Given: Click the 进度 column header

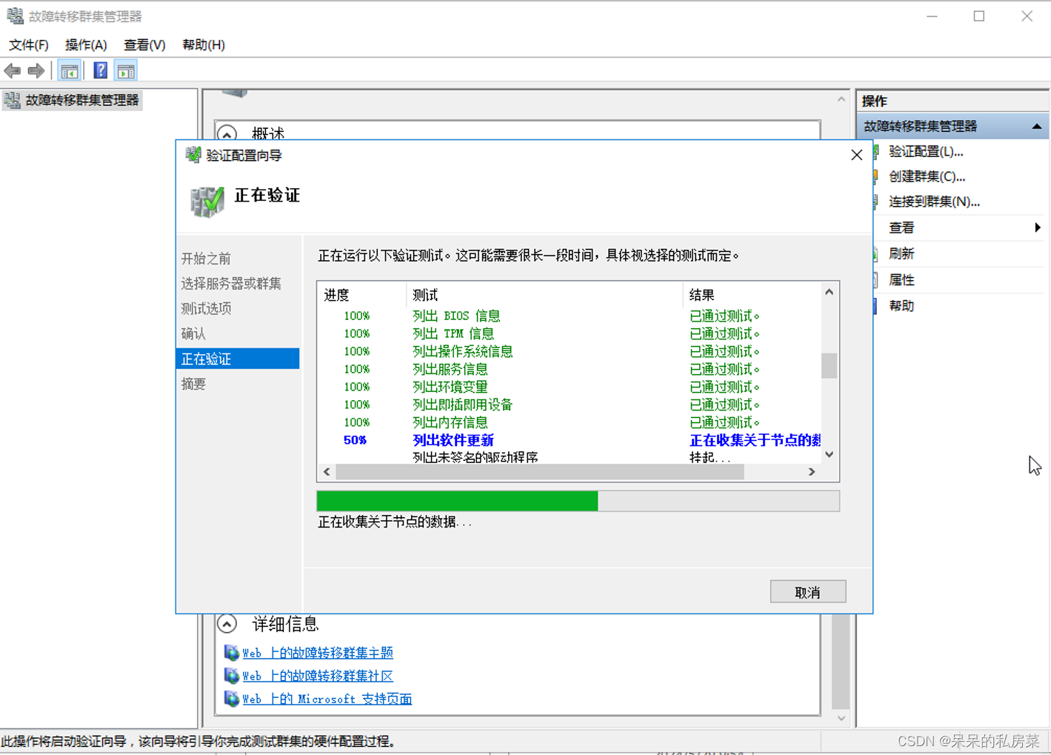Looking at the screenshot, I should 361,295.
